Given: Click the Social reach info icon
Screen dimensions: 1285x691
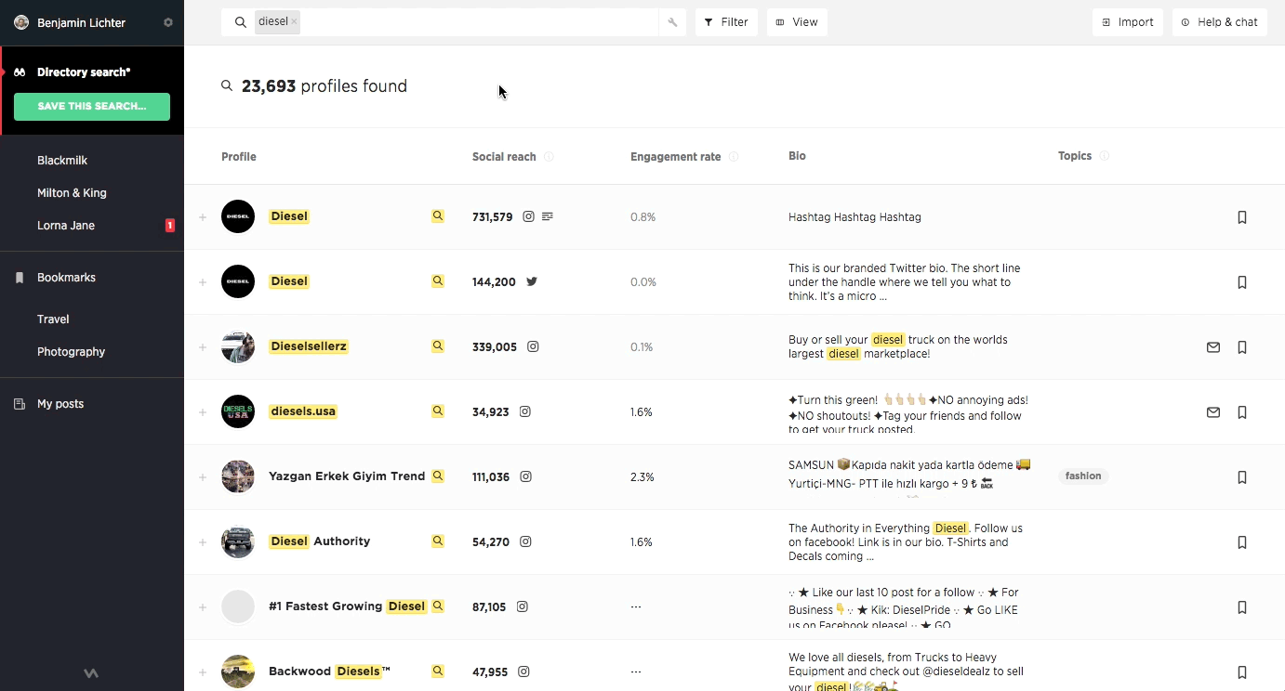Looking at the screenshot, I should (x=549, y=157).
